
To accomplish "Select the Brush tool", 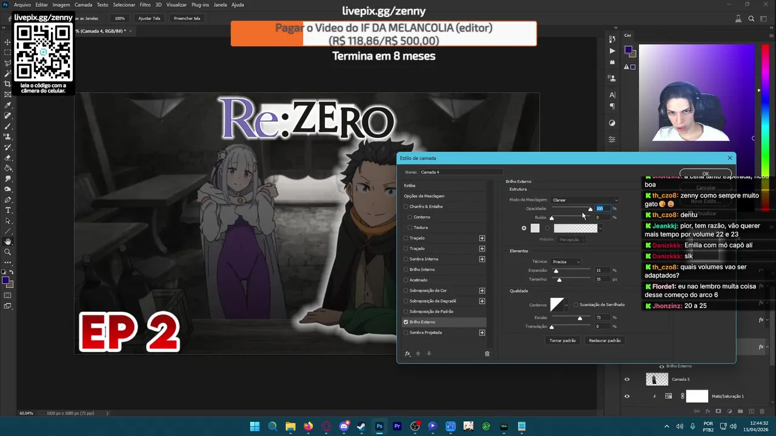I will click(8, 126).
